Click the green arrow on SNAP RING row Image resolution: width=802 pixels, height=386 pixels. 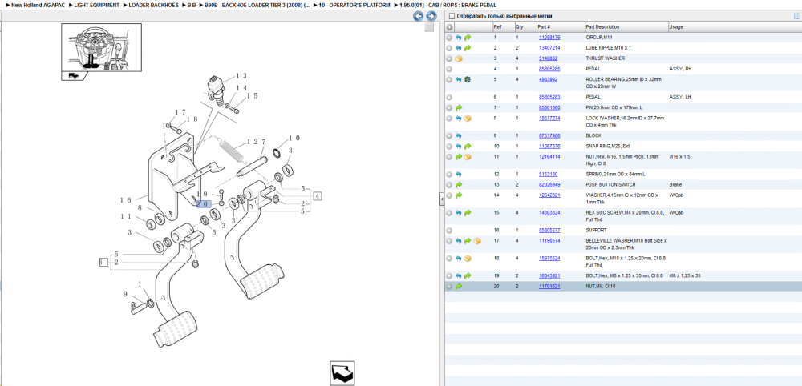pyautogui.click(x=468, y=147)
